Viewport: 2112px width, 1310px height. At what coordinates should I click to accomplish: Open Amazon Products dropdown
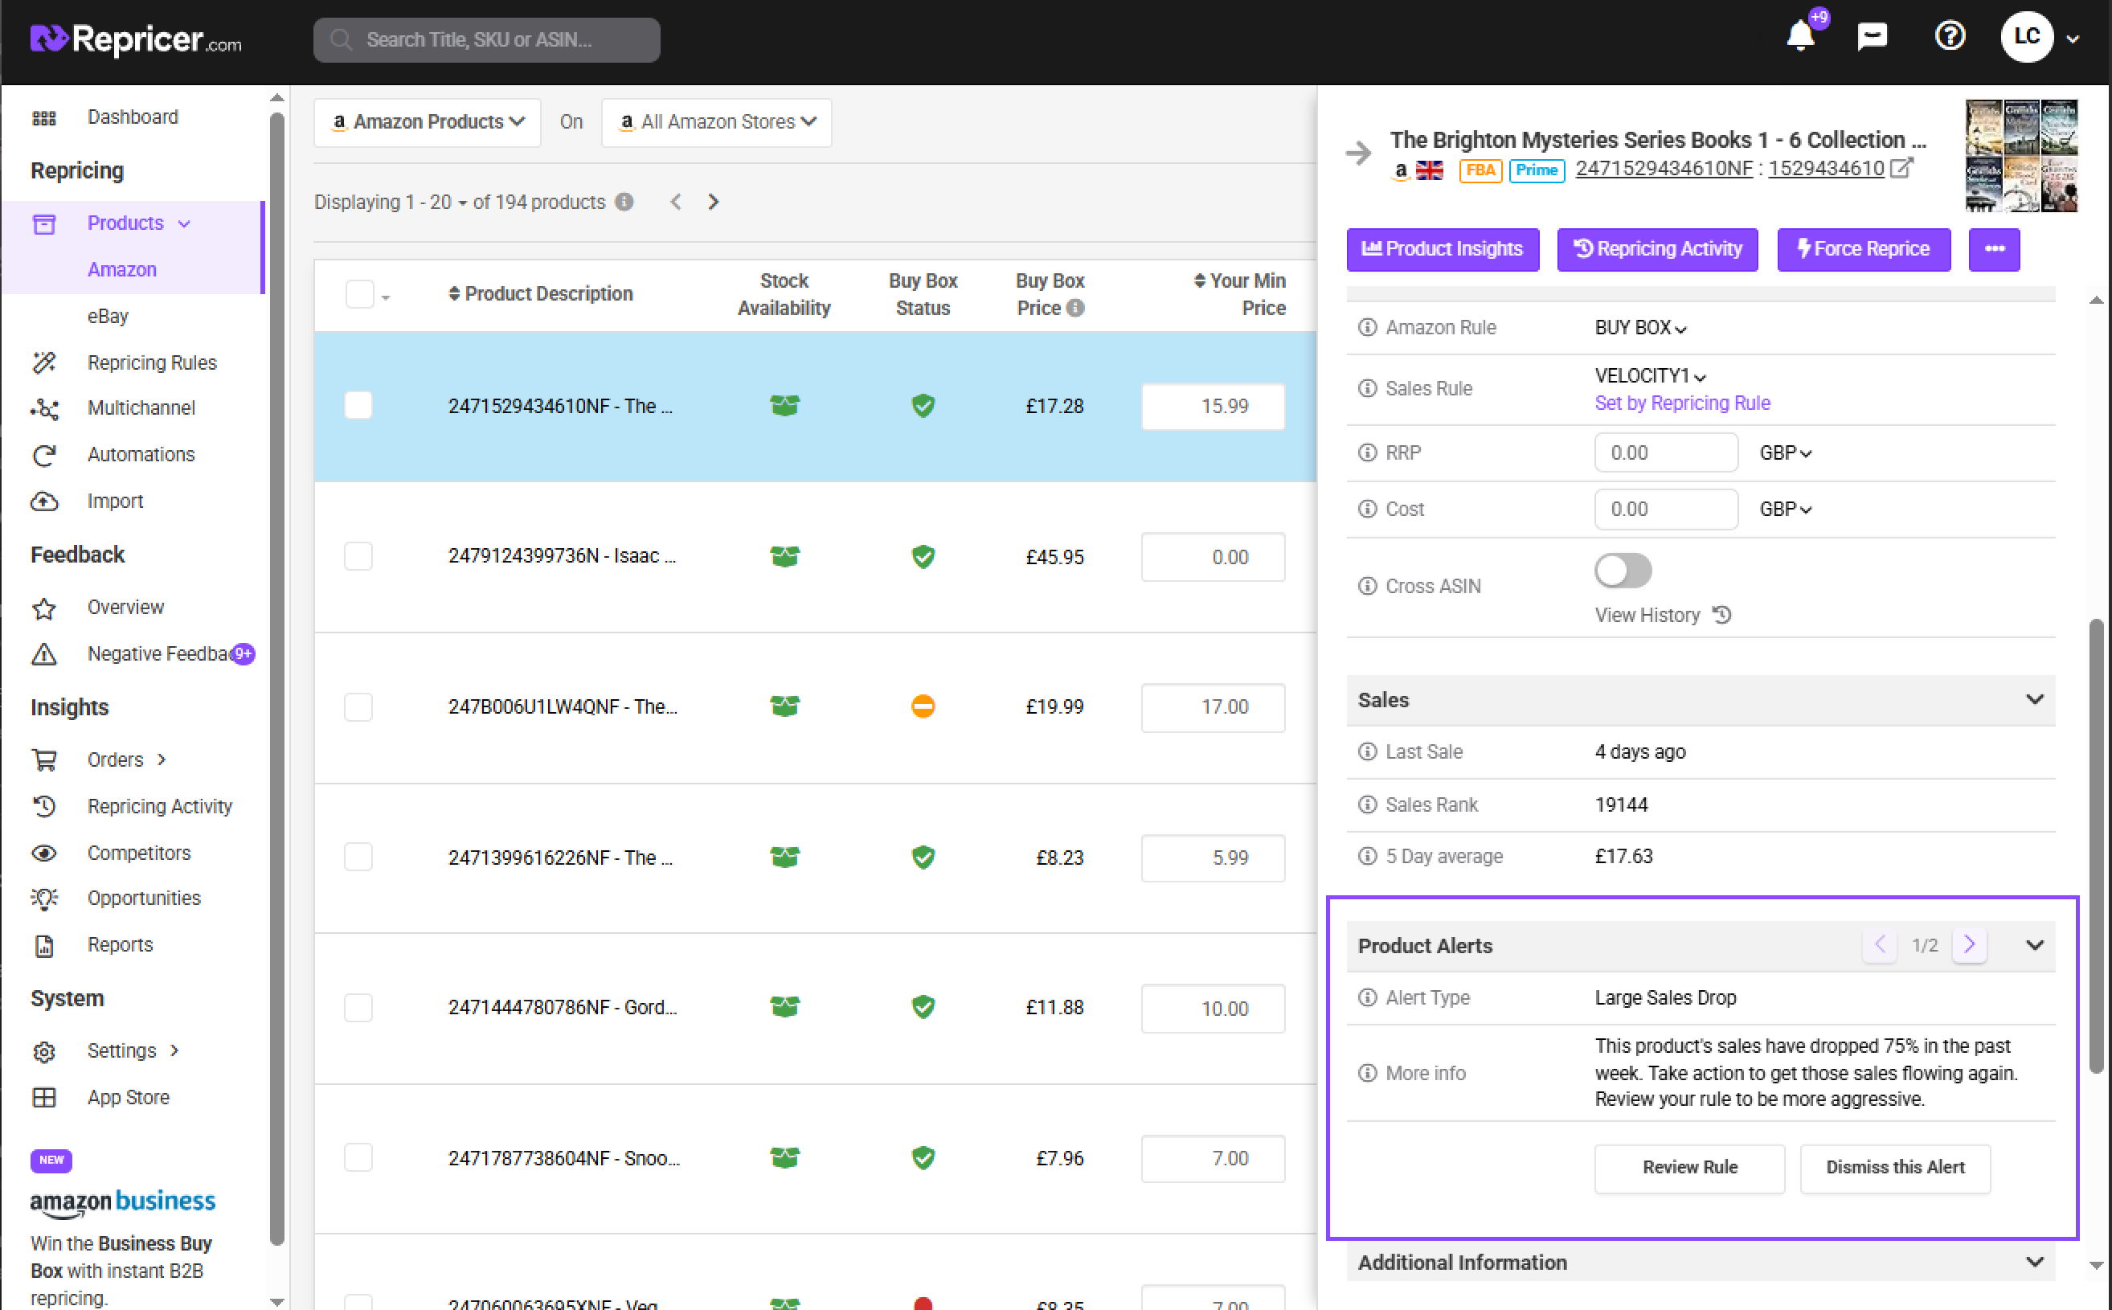tap(427, 122)
